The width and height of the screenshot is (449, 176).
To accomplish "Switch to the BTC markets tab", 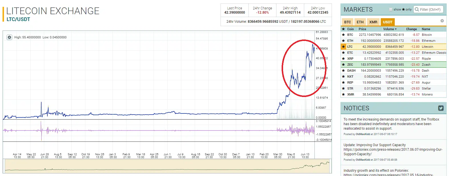I will tap(348, 22).
